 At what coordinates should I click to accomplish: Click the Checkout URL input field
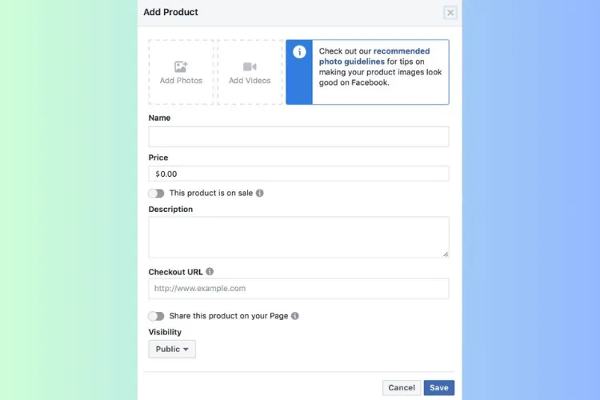pos(298,289)
